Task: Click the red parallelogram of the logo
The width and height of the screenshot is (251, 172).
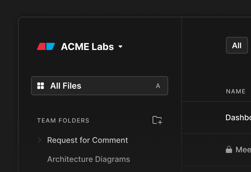Action: coord(41,46)
